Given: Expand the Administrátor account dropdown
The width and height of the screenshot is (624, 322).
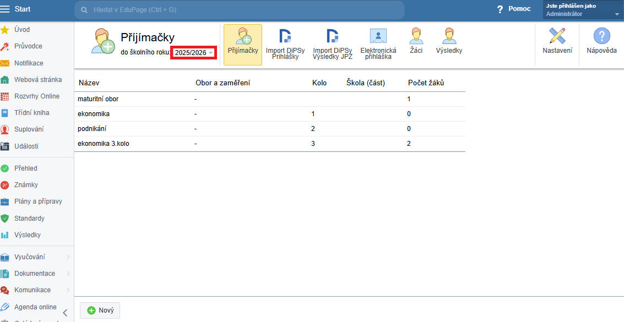Looking at the screenshot, I should coord(583,10).
